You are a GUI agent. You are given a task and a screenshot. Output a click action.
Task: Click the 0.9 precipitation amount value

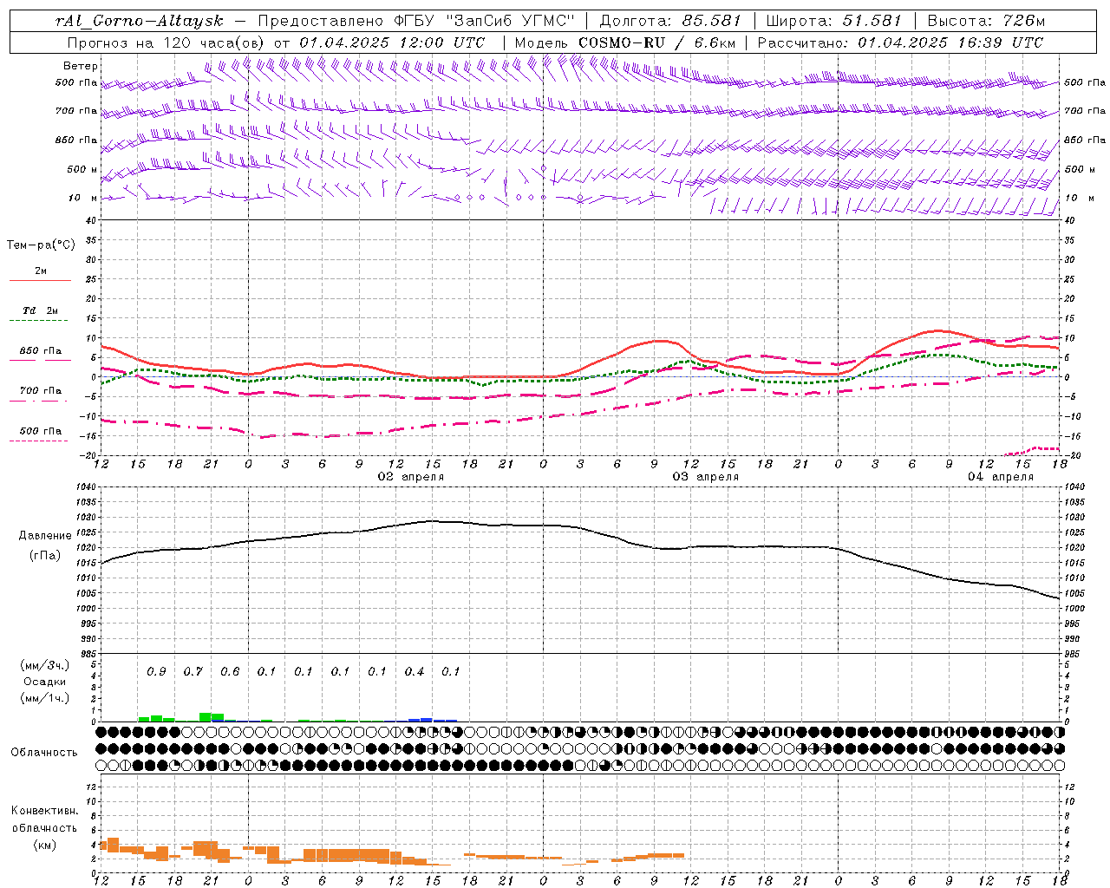pos(156,671)
